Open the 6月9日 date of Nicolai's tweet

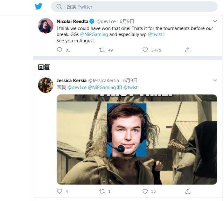click(127, 21)
